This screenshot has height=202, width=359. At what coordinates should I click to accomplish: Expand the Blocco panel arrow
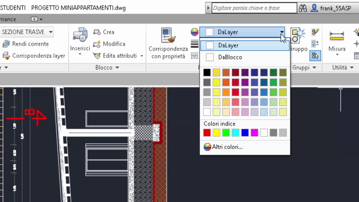(x=117, y=68)
